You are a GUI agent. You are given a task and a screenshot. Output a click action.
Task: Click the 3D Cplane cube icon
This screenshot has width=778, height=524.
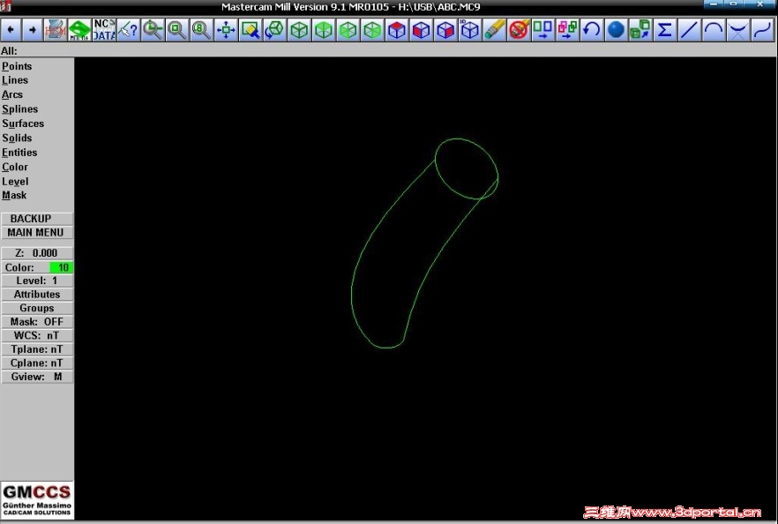point(469,30)
